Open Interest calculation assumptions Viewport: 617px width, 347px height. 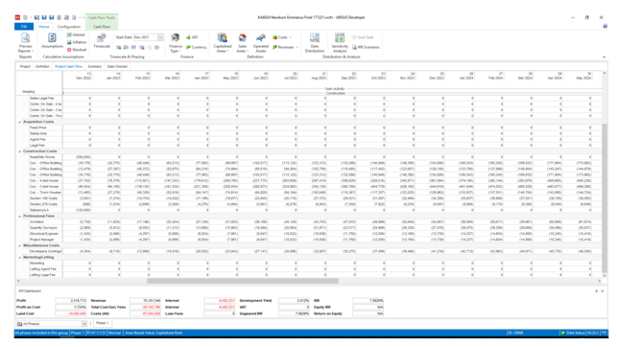77,35
